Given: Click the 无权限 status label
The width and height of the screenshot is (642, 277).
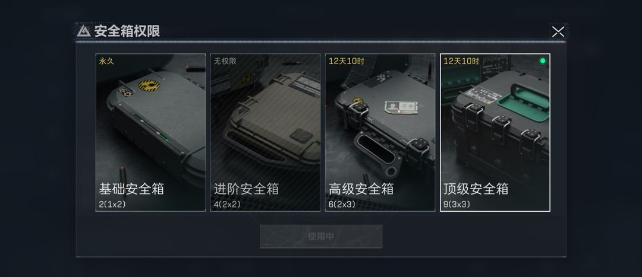Looking at the screenshot, I should (225, 61).
